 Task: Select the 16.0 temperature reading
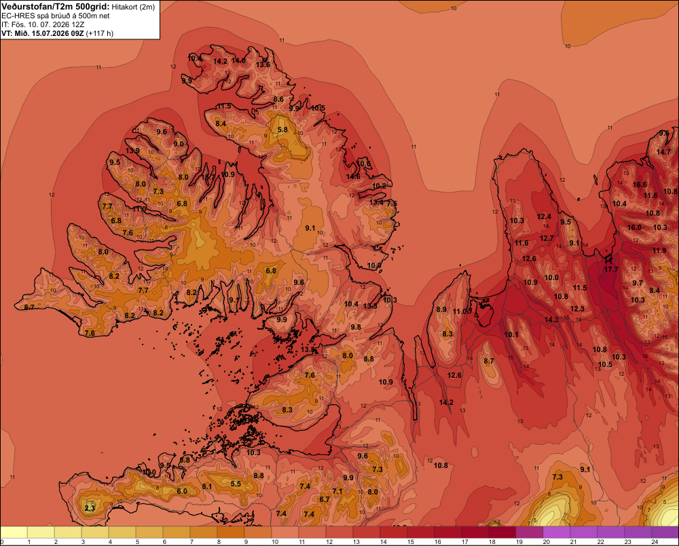point(634,227)
